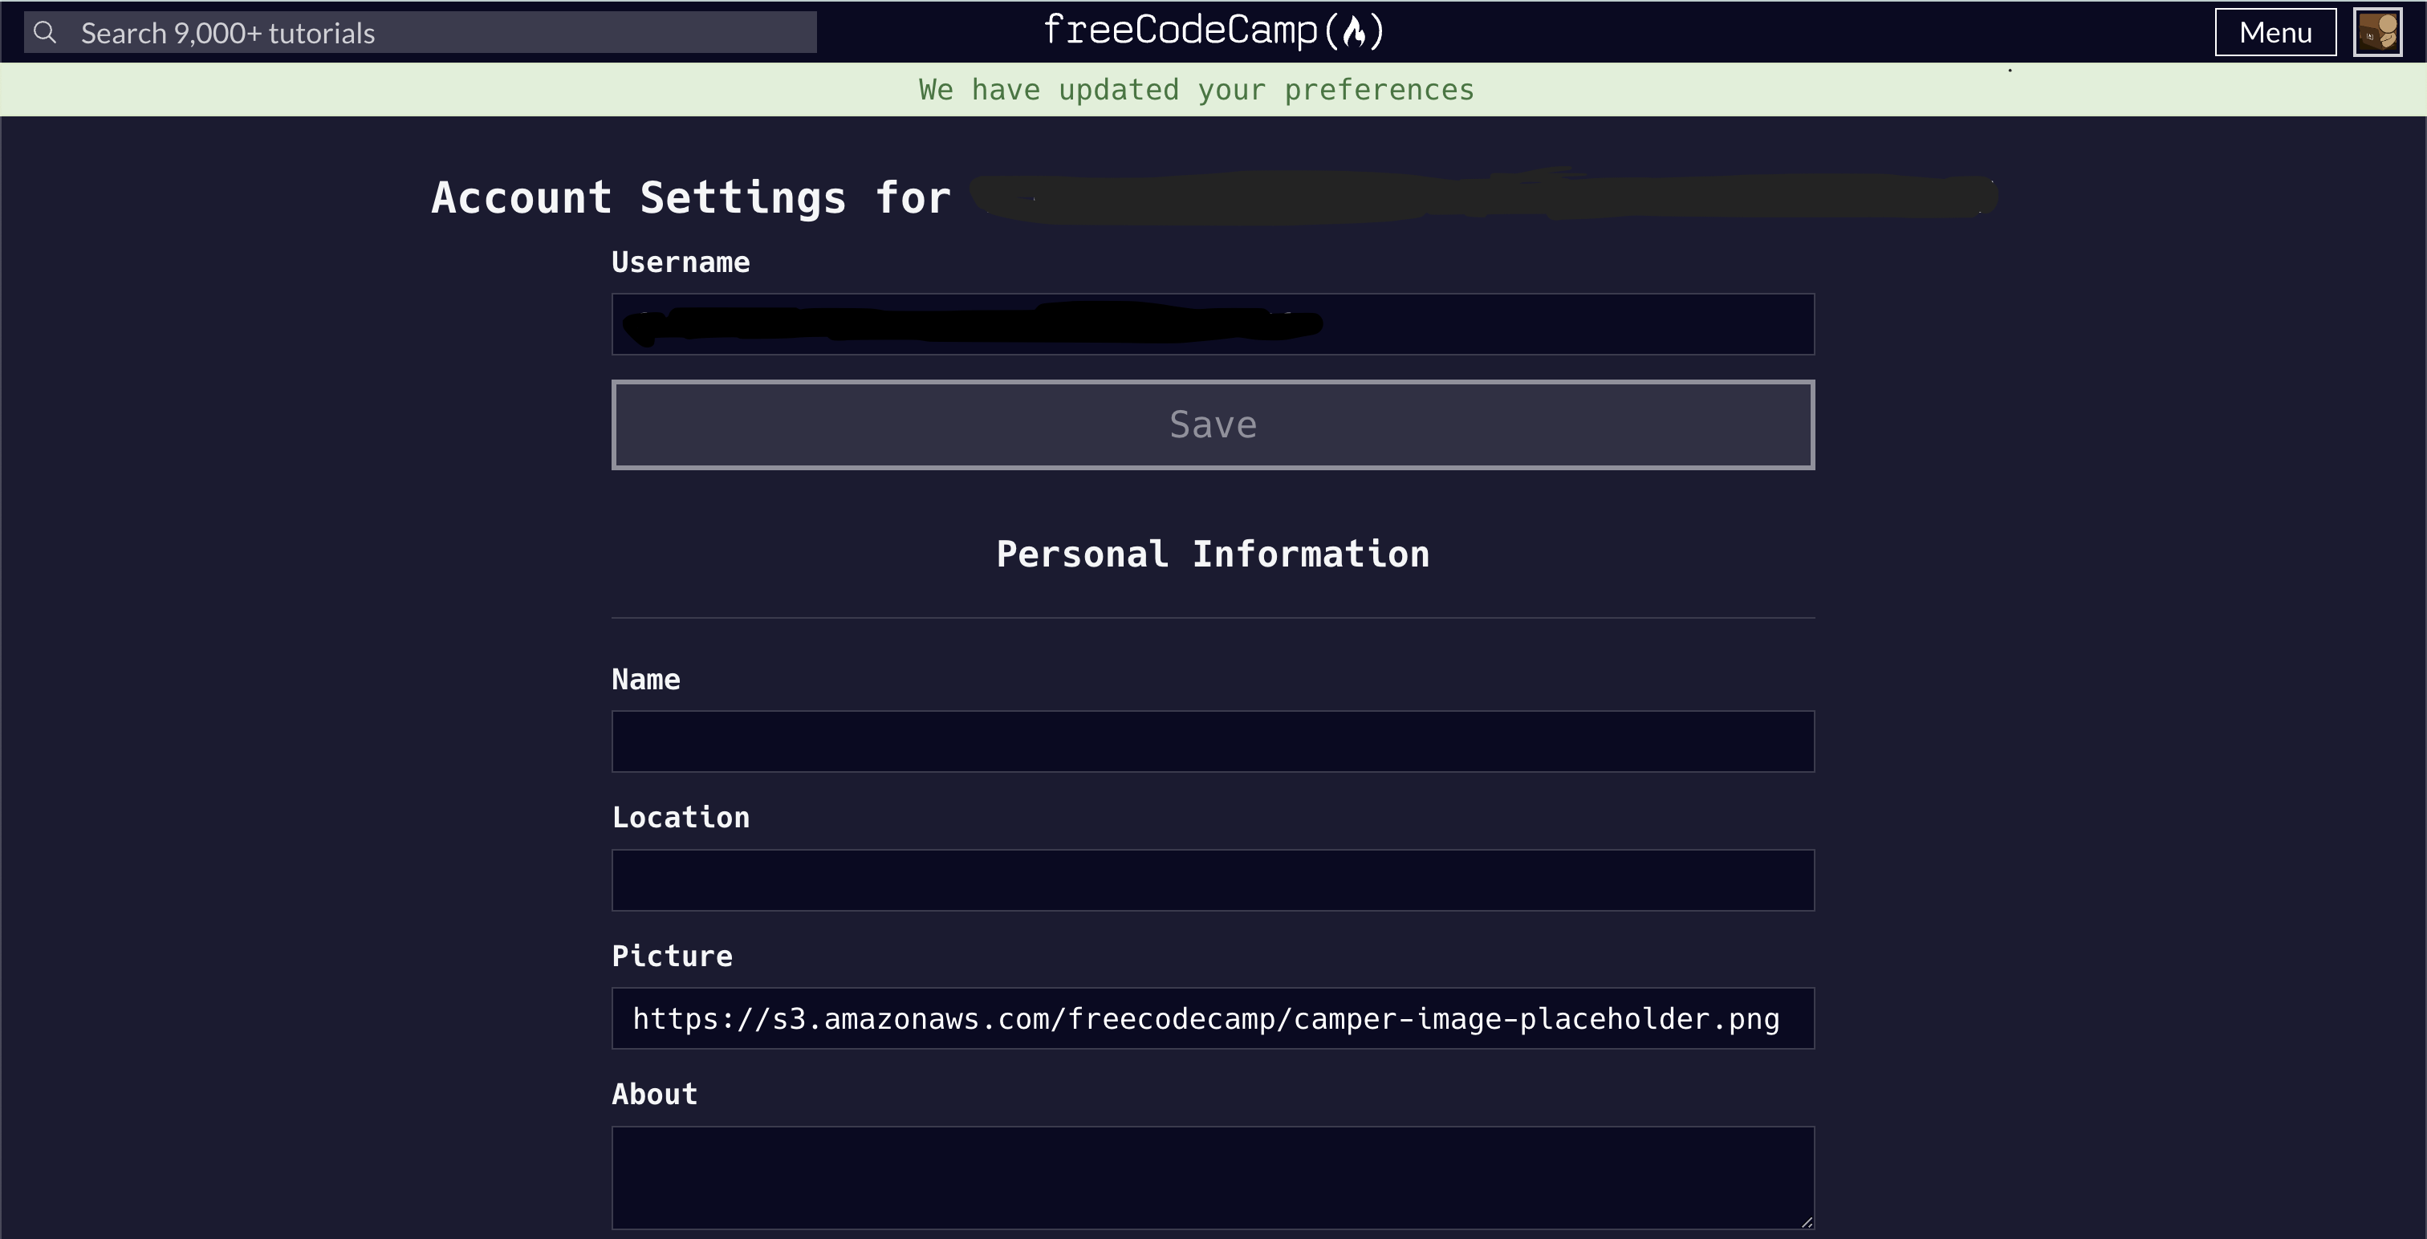Image resolution: width=2427 pixels, height=1239 pixels.
Task: Click inside the Username field
Action: click(x=1212, y=323)
